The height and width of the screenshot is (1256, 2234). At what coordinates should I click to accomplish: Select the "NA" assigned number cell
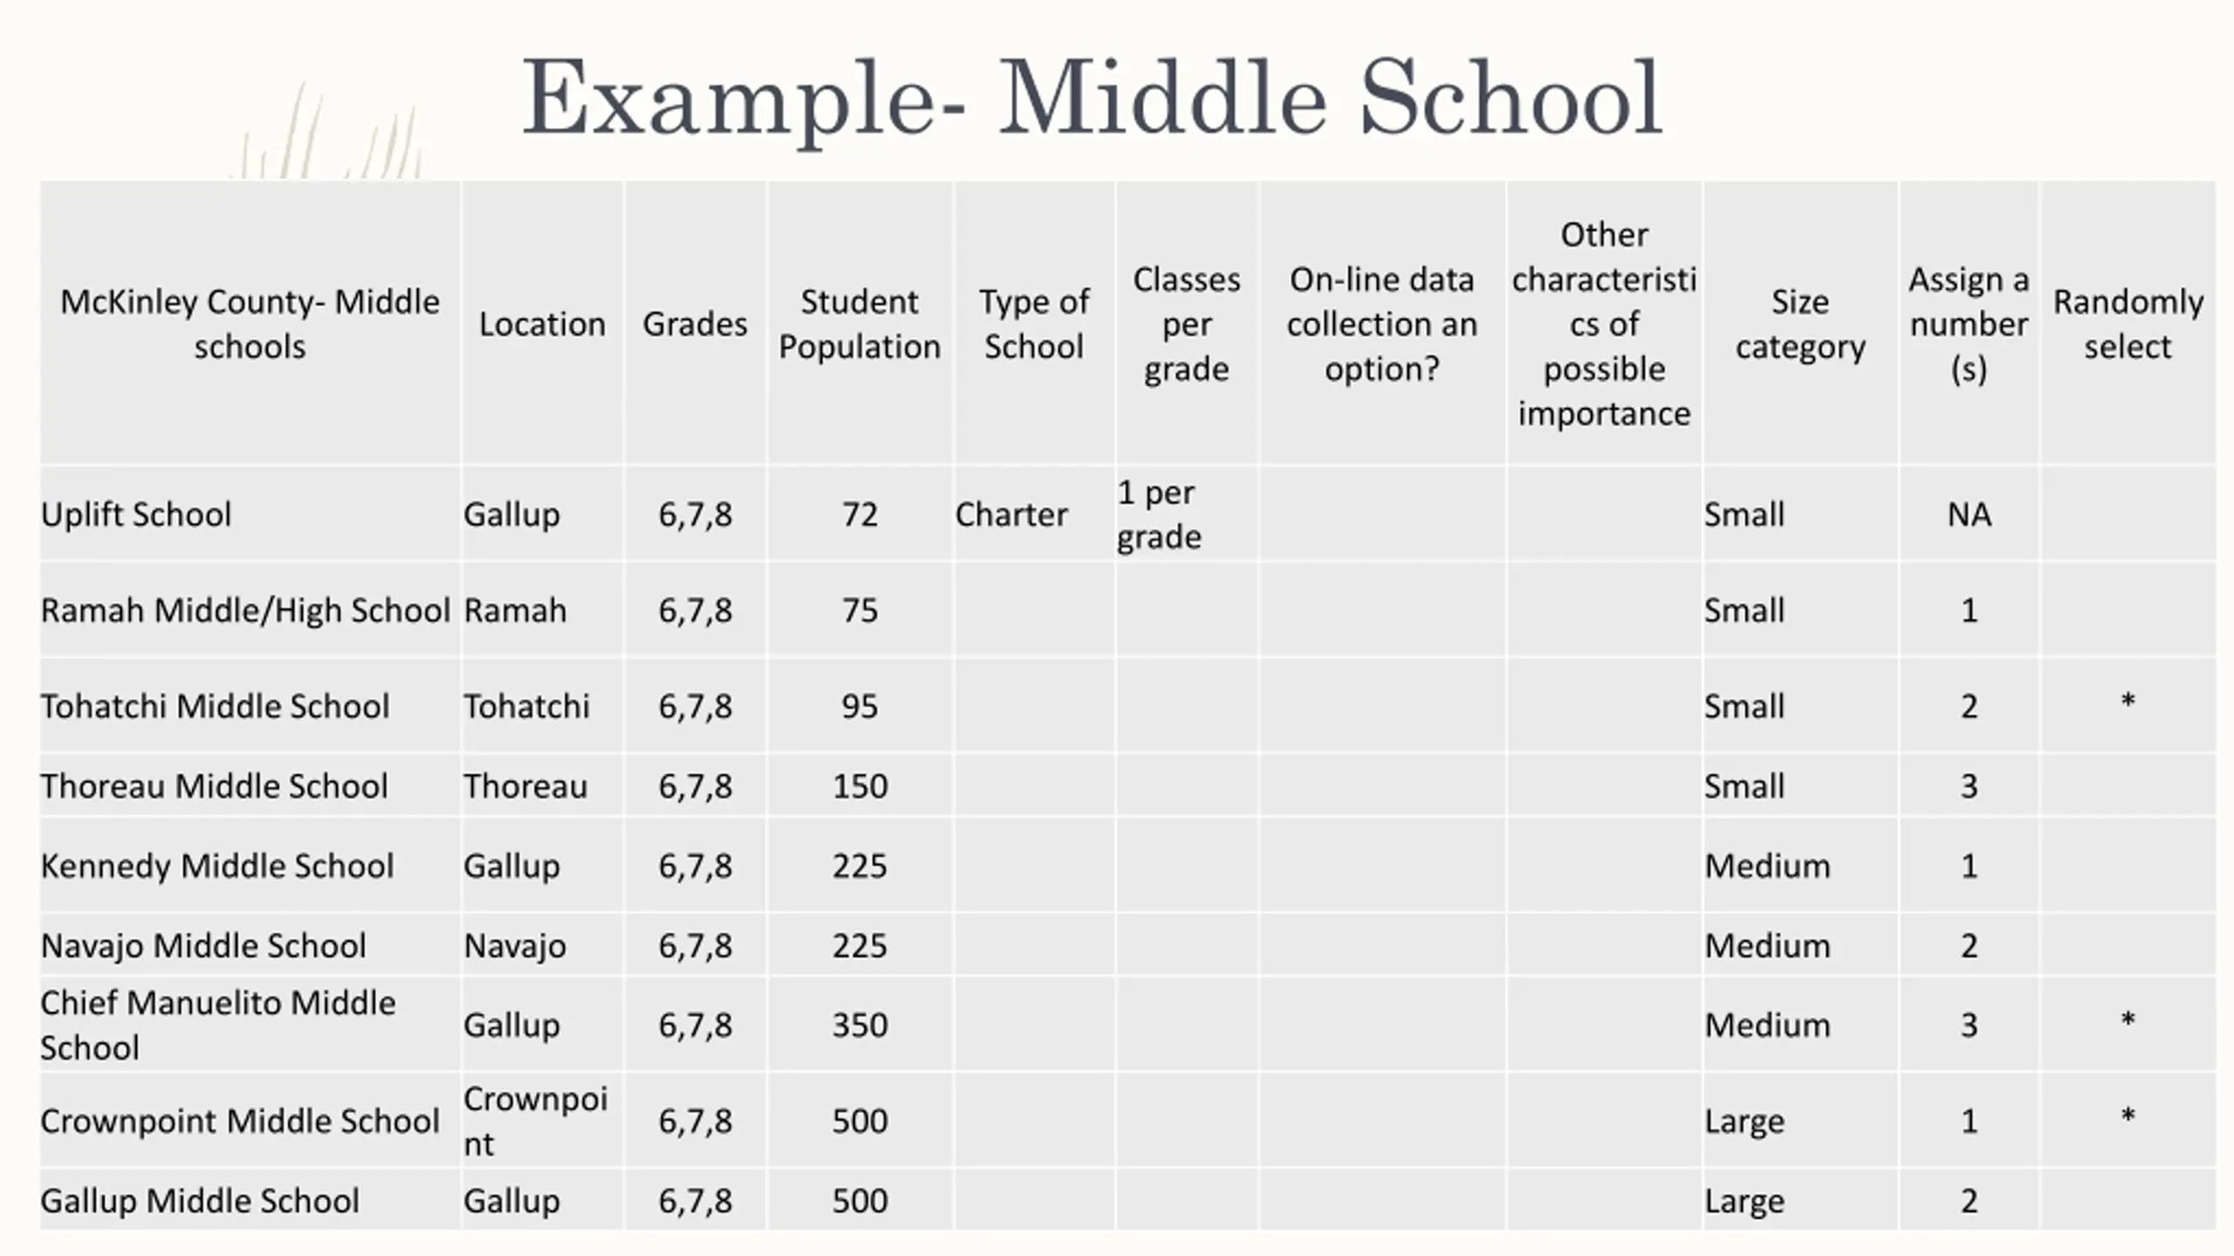[x=1969, y=515]
